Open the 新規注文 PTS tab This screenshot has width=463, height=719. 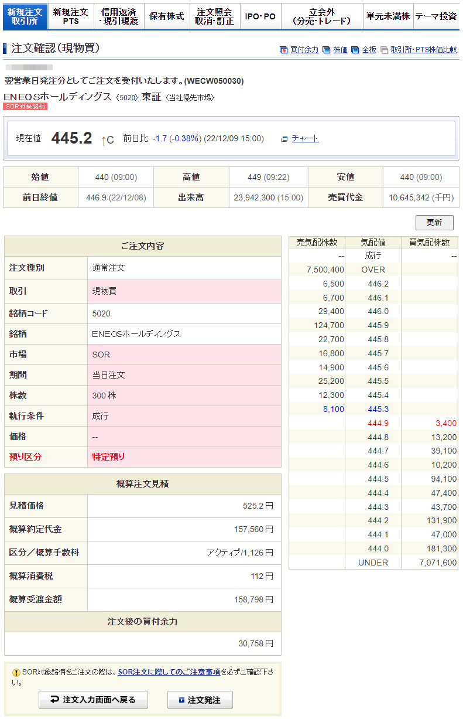click(70, 16)
